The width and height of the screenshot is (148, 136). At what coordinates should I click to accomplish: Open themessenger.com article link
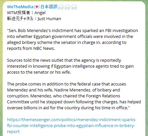(72, 125)
